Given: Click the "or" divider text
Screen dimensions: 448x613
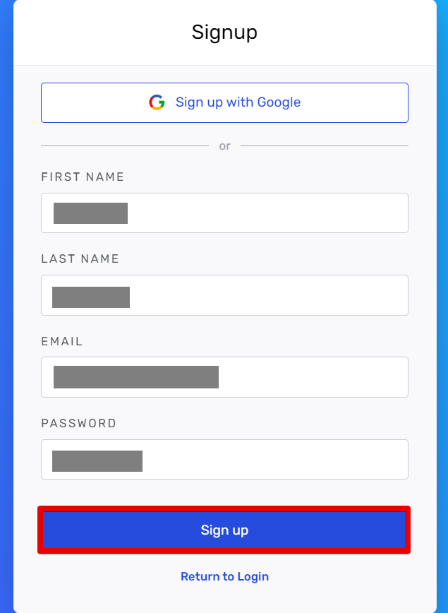Looking at the screenshot, I should click(224, 145).
